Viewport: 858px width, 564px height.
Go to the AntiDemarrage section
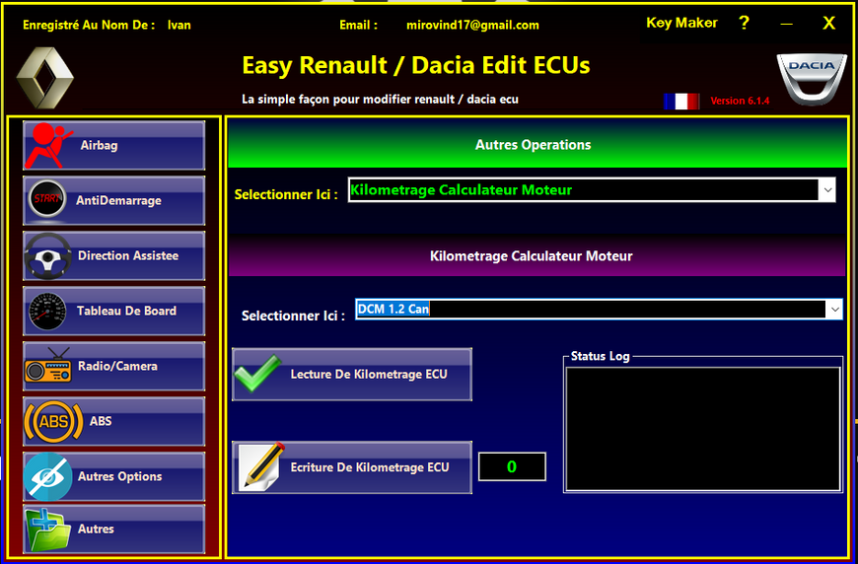(113, 201)
